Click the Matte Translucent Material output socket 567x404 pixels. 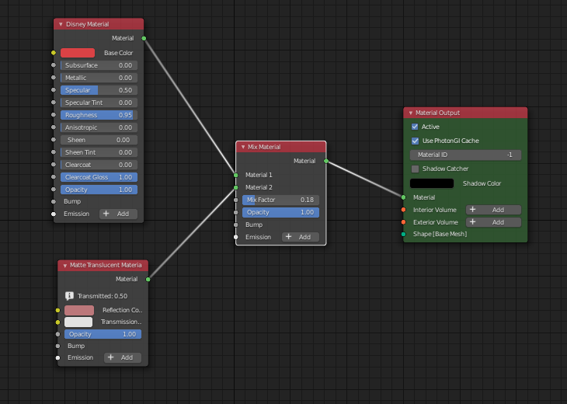(148, 279)
